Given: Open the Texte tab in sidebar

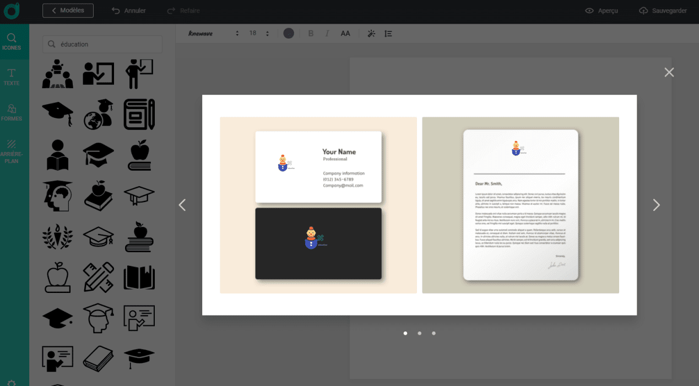Looking at the screenshot, I should (x=12, y=77).
